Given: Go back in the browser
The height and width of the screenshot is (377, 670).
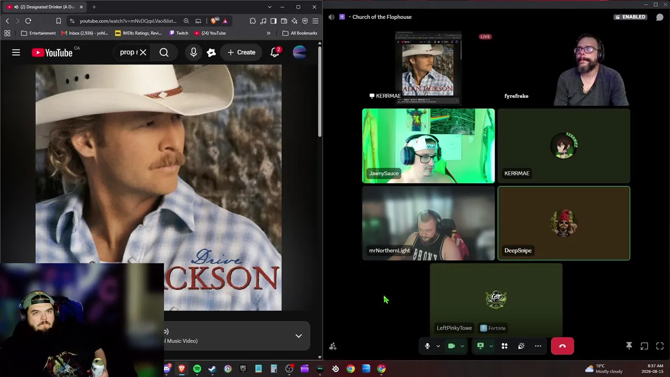Looking at the screenshot, I should [7, 21].
